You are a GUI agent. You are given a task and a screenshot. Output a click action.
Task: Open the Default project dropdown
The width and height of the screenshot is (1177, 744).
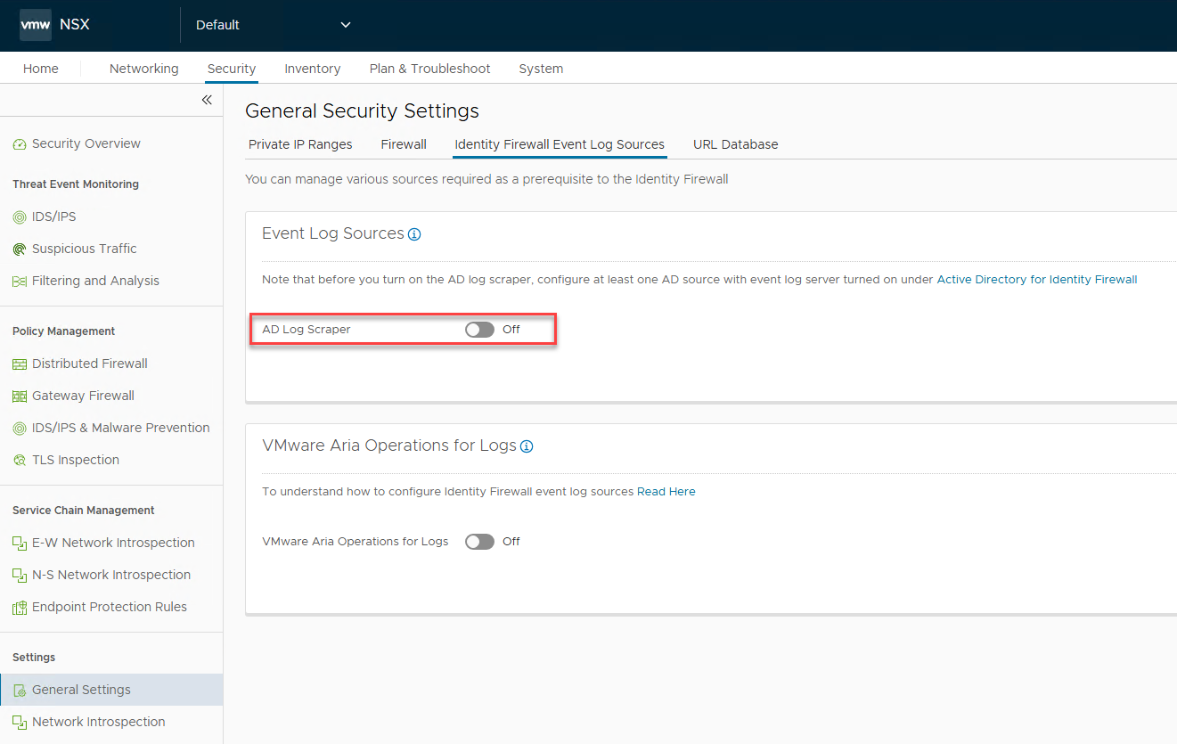pos(273,25)
